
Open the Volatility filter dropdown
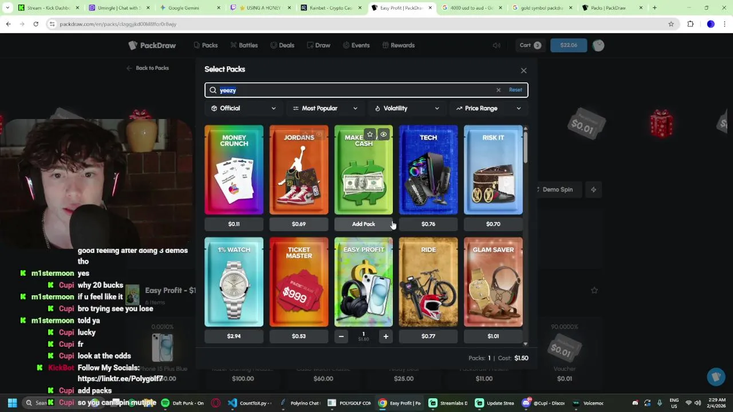pos(407,108)
